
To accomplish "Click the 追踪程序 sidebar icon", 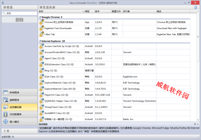I will click(x=5, y=100).
